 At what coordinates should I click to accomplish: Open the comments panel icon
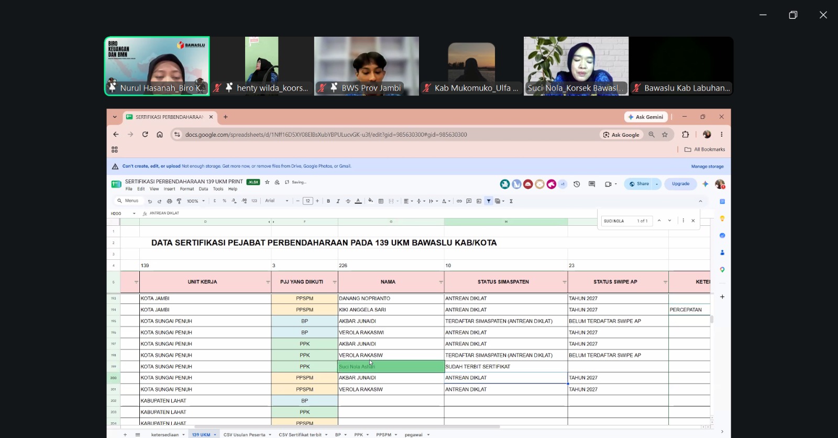[592, 184]
